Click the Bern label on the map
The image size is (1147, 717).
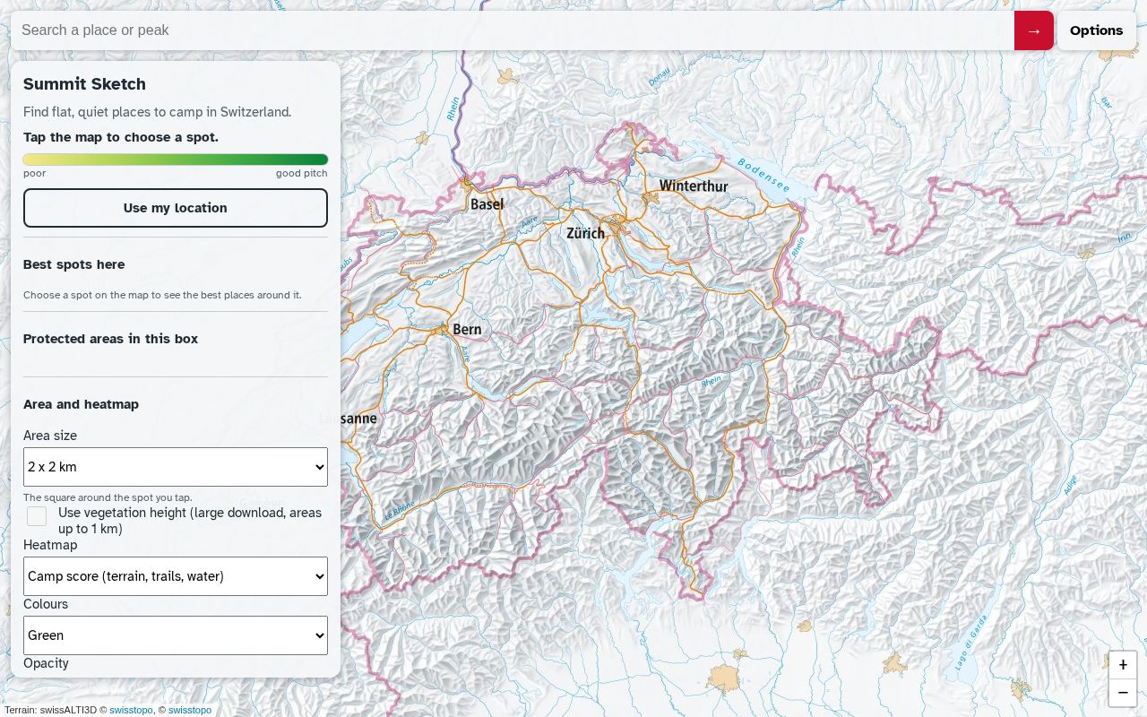[467, 330]
